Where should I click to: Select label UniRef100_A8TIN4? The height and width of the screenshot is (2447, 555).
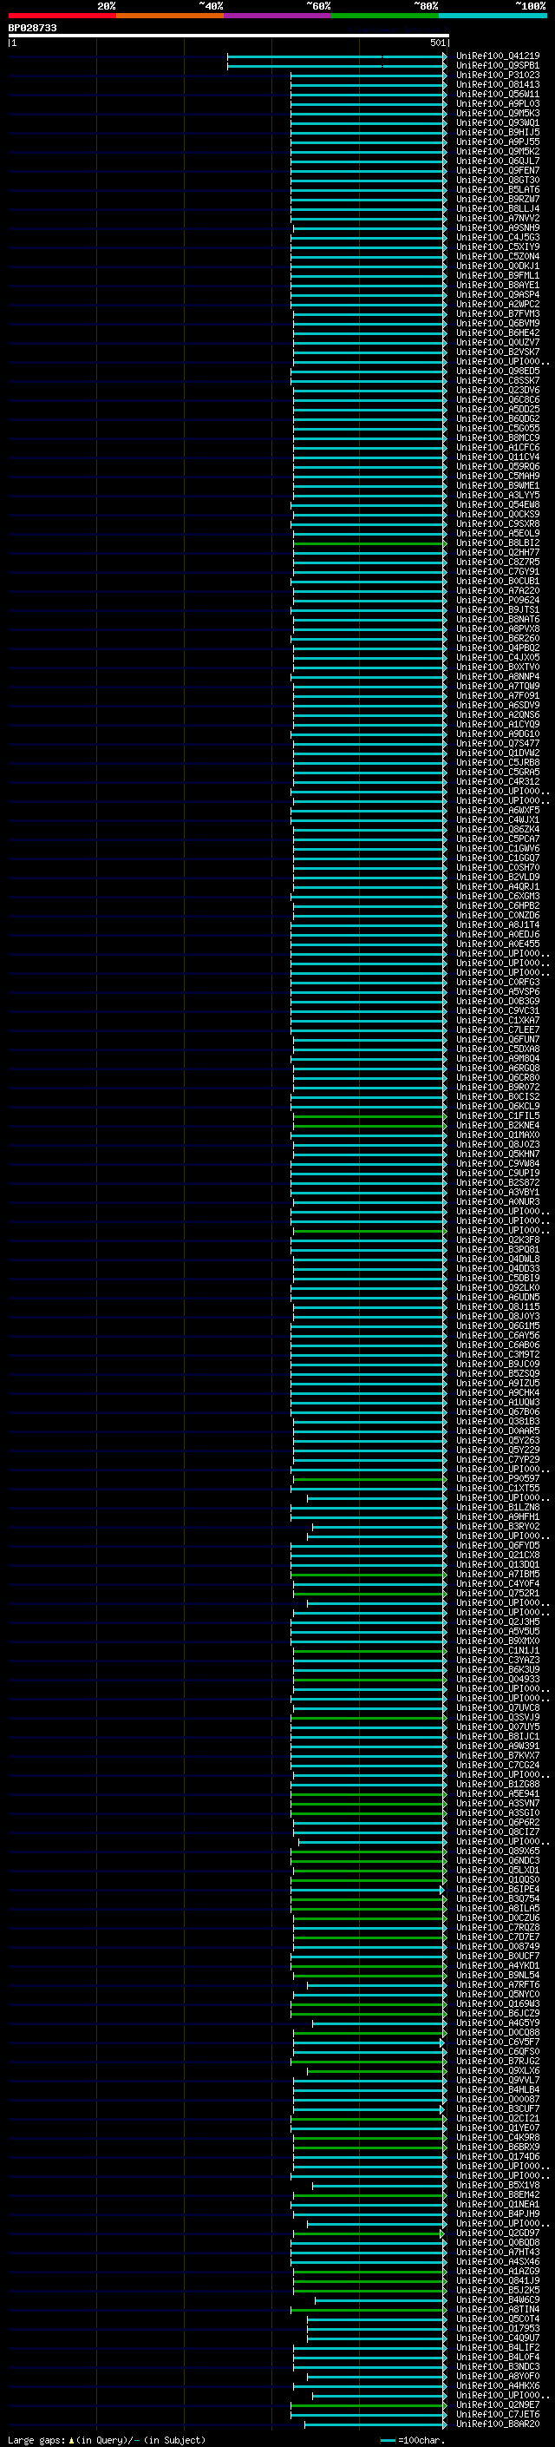pos(498,2309)
